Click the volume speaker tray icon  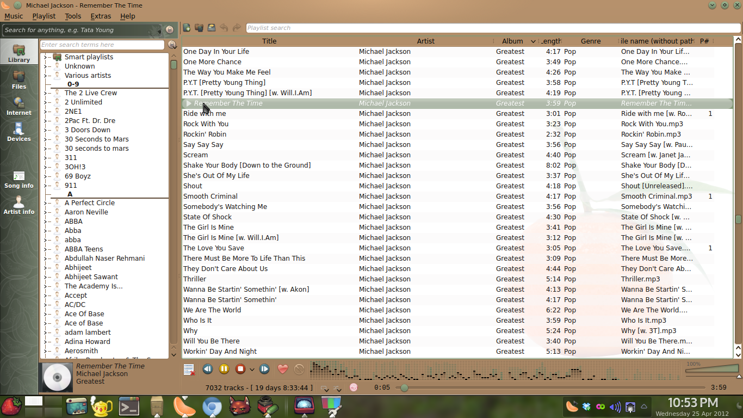tap(615, 407)
